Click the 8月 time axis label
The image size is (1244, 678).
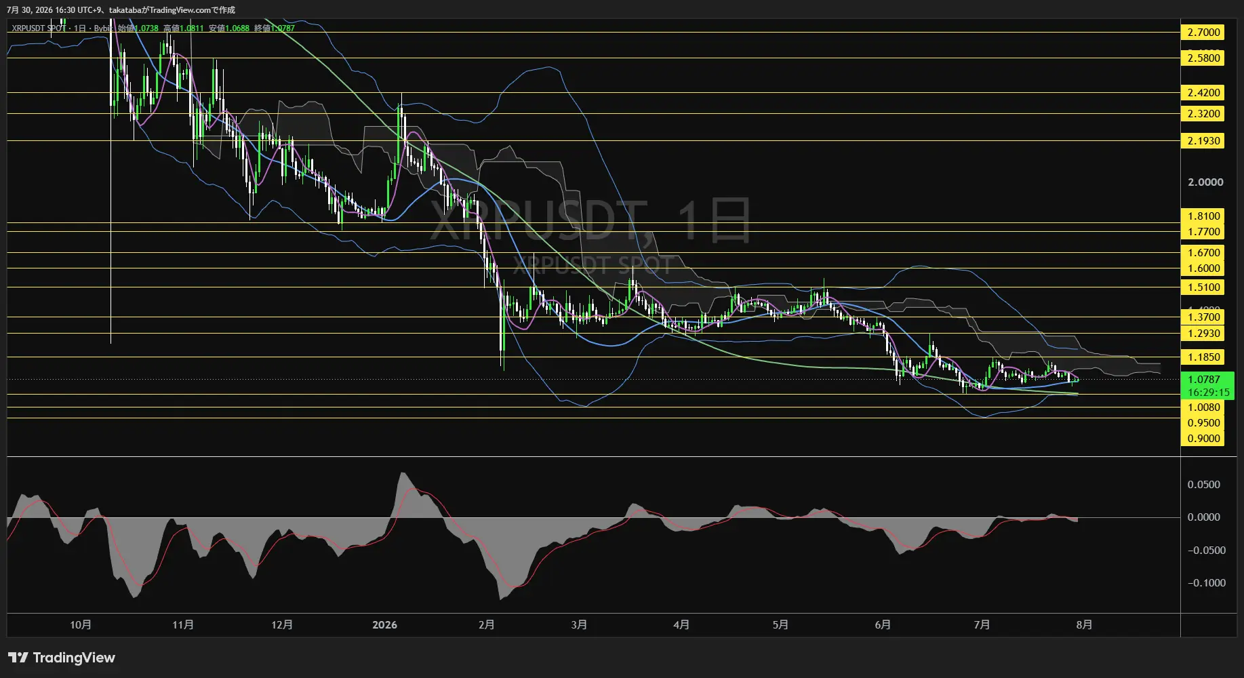[1084, 624]
